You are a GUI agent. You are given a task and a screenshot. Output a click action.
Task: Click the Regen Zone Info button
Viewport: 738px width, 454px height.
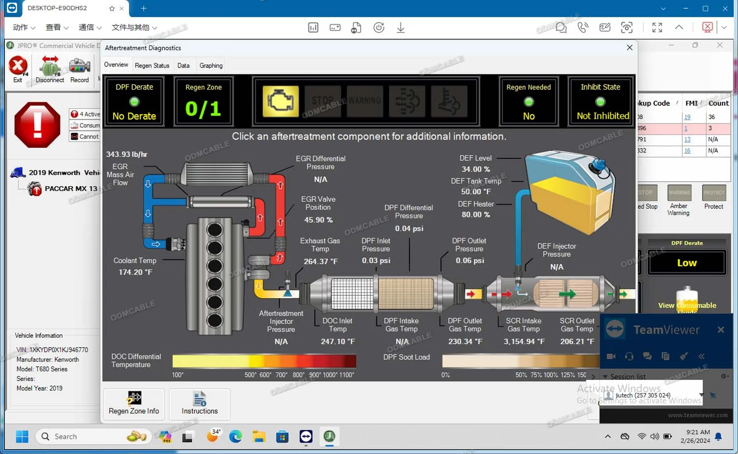[x=134, y=404]
